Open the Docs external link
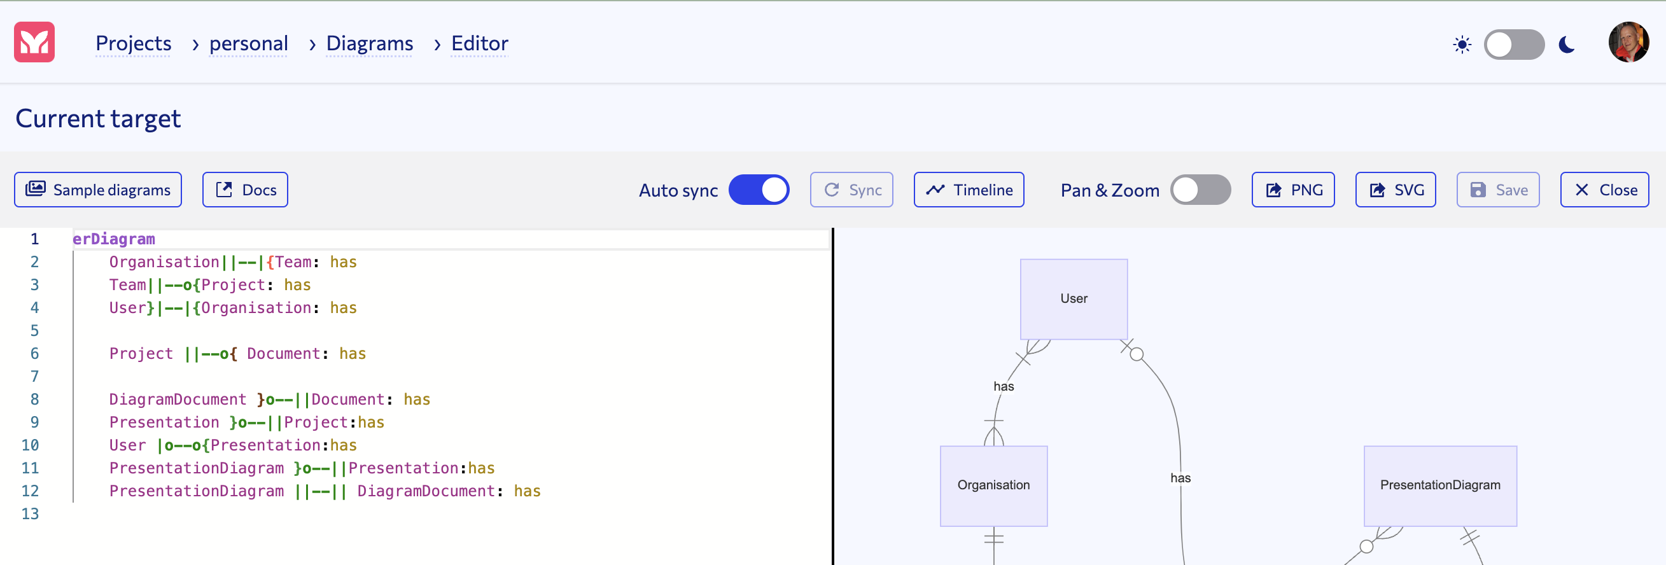The width and height of the screenshot is (1666, 565). pyautogui.click(x=245, y=190)
